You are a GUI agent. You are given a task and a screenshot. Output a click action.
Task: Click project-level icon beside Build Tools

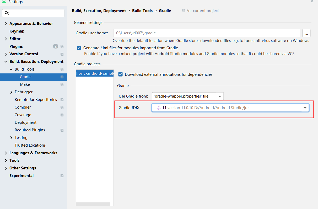[x=62, y=69]
